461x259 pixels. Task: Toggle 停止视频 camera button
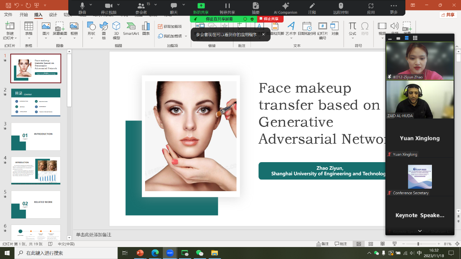tap(108, 8)
